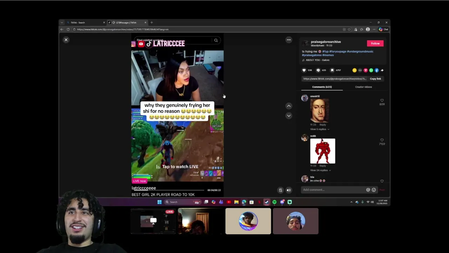Viewport: 449px width, 253px height.
Task: Share to Facebook icon
Action: pyautogui.click(x=377, y=70)
